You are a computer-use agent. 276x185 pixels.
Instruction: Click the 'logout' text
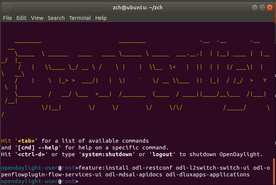pos(162,154)
